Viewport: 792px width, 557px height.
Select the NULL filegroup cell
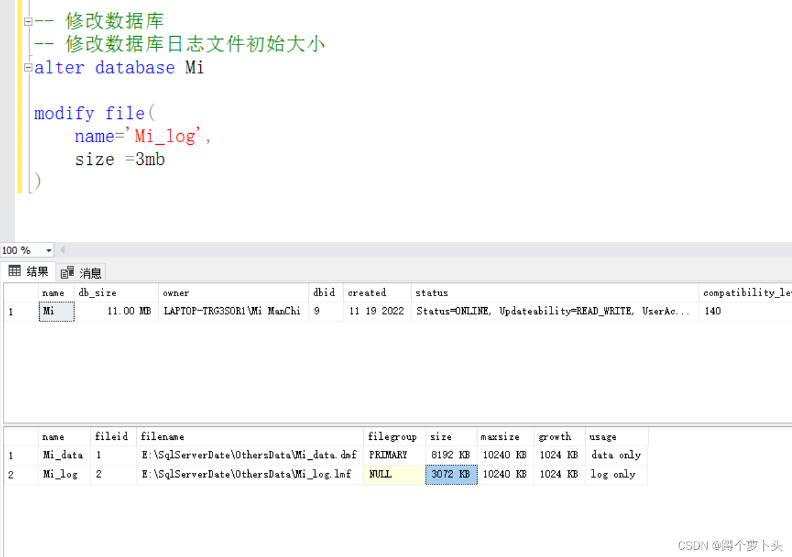394,475
